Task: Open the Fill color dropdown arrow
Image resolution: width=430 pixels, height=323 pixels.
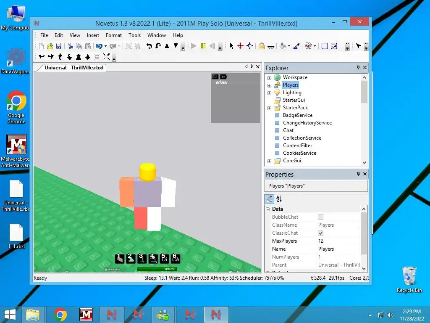Action: pos(289,46)
